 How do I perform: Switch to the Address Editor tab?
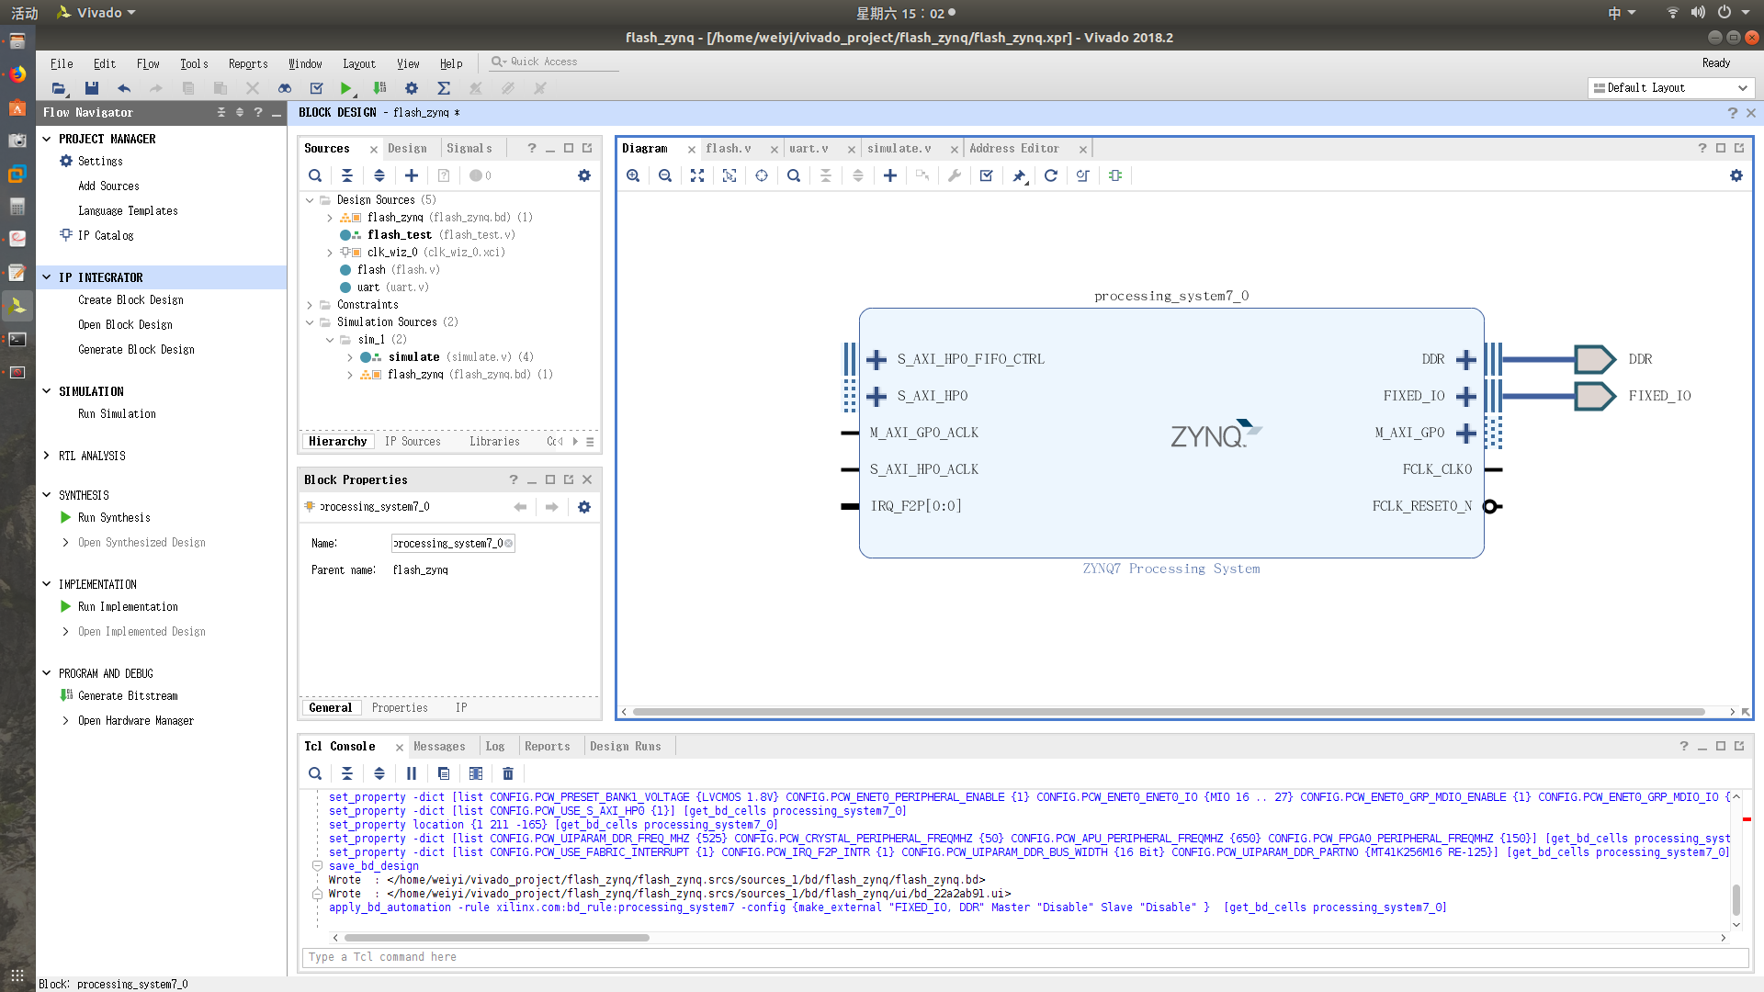1013,148
